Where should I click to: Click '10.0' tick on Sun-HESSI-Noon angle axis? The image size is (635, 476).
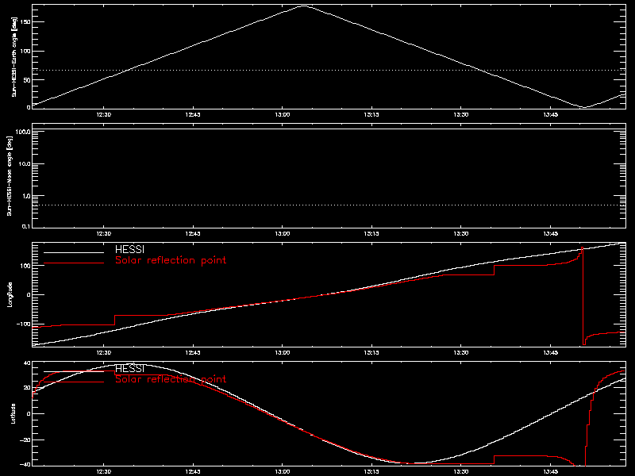pos(25,164)
